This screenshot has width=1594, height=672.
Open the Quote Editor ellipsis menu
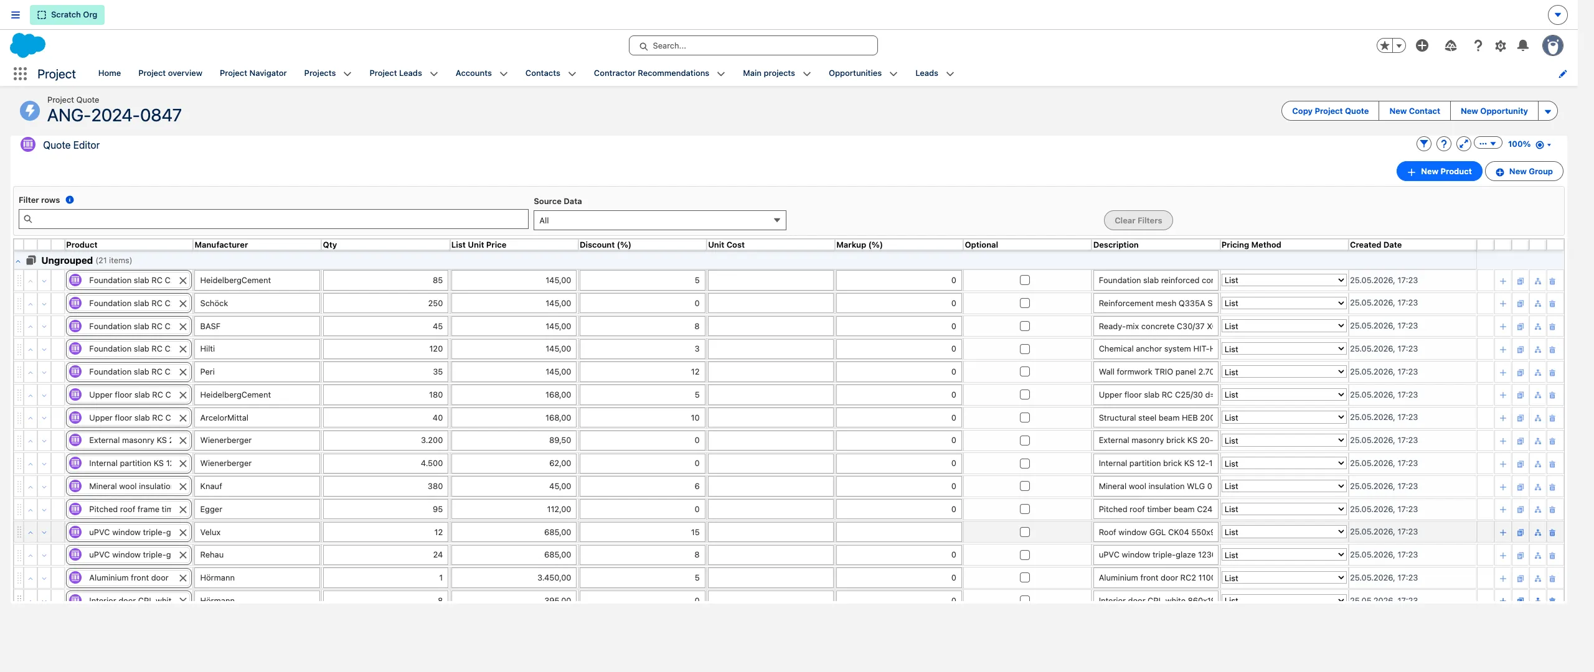1488,144
